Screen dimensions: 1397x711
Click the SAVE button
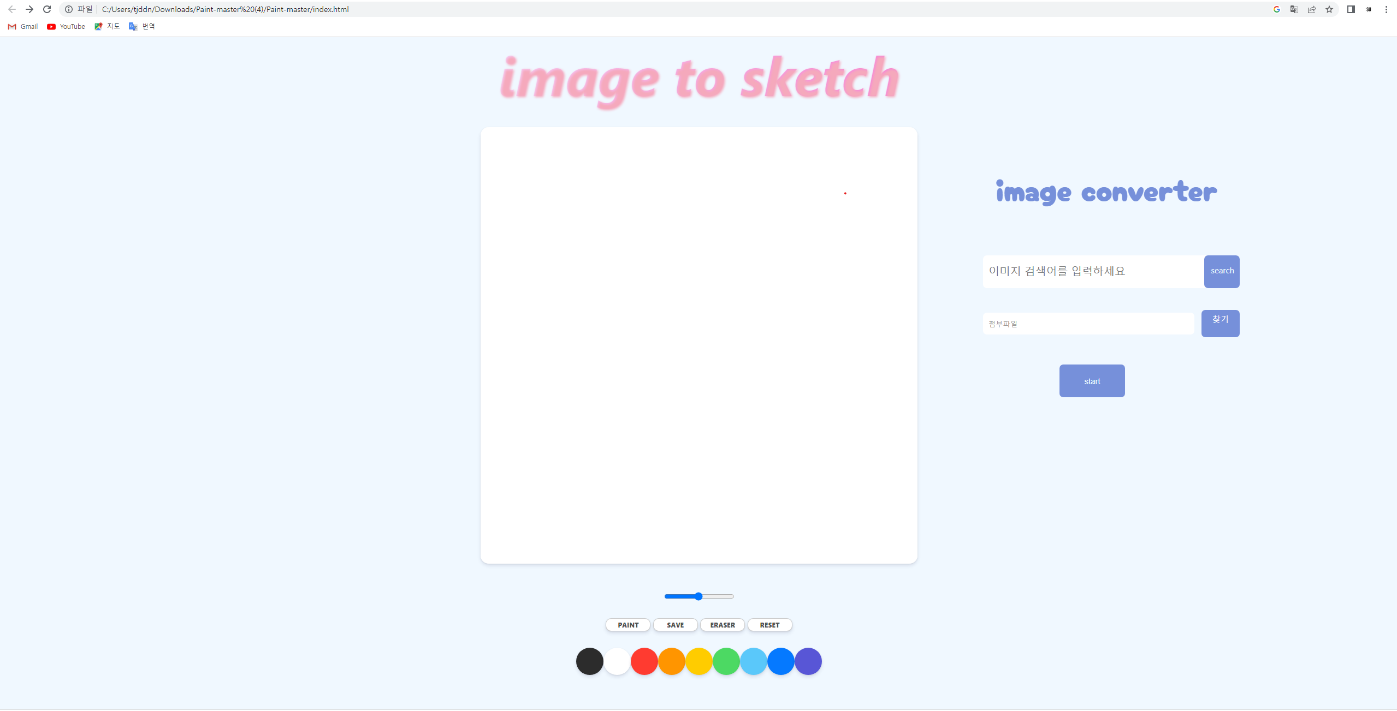pos(675,625)
